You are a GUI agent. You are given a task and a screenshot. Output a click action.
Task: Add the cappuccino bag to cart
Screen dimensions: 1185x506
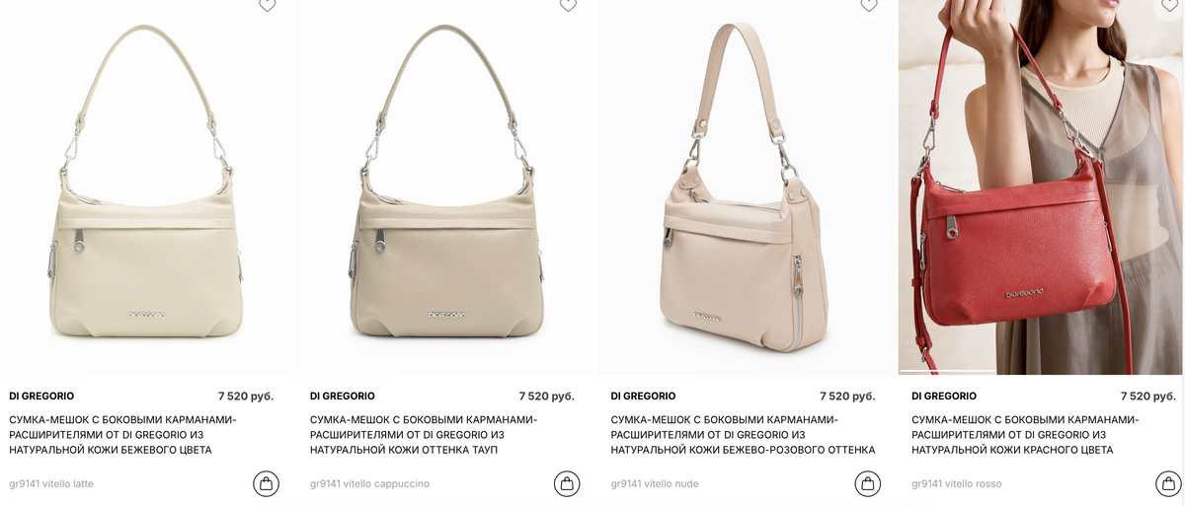click(x=567, y=483)
